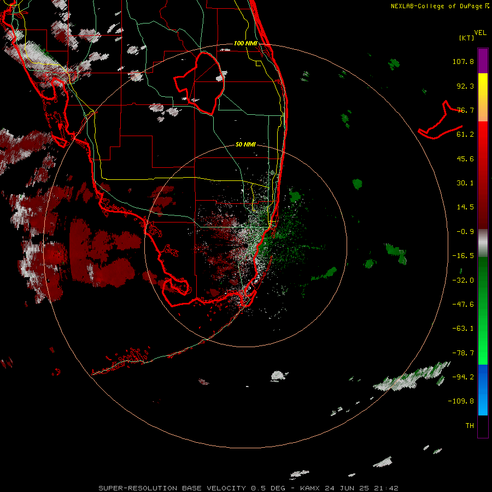492x492 pixels.
Task: Click the [KT] units label
Action: pyautogui.click(x=467, y=38)
